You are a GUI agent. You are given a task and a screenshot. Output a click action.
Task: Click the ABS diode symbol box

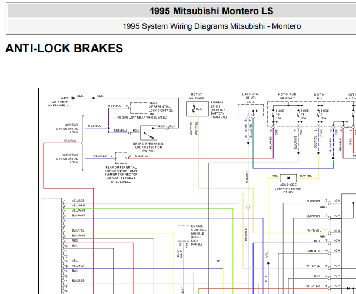click(x=288, y=178)
